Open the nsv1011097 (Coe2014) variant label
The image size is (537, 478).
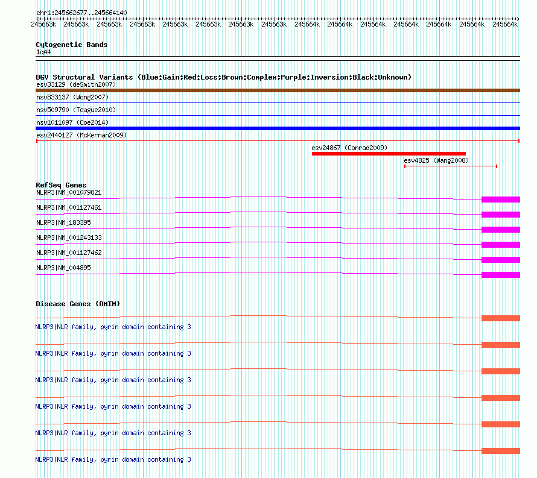point(72,122)
